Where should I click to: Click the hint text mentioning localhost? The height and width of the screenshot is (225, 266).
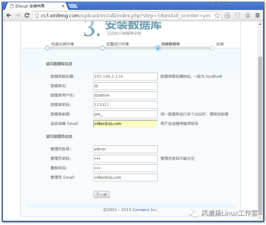(x=191, y=76)
